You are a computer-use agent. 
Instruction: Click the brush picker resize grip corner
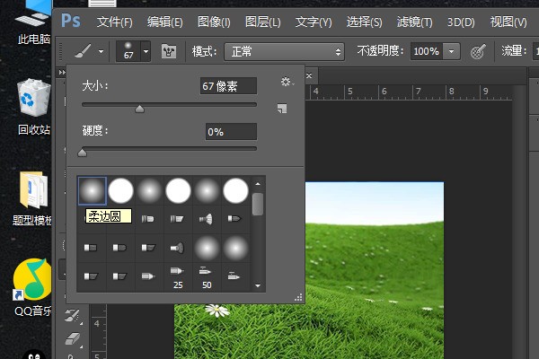pyautogui.click(x=298, y=297)
